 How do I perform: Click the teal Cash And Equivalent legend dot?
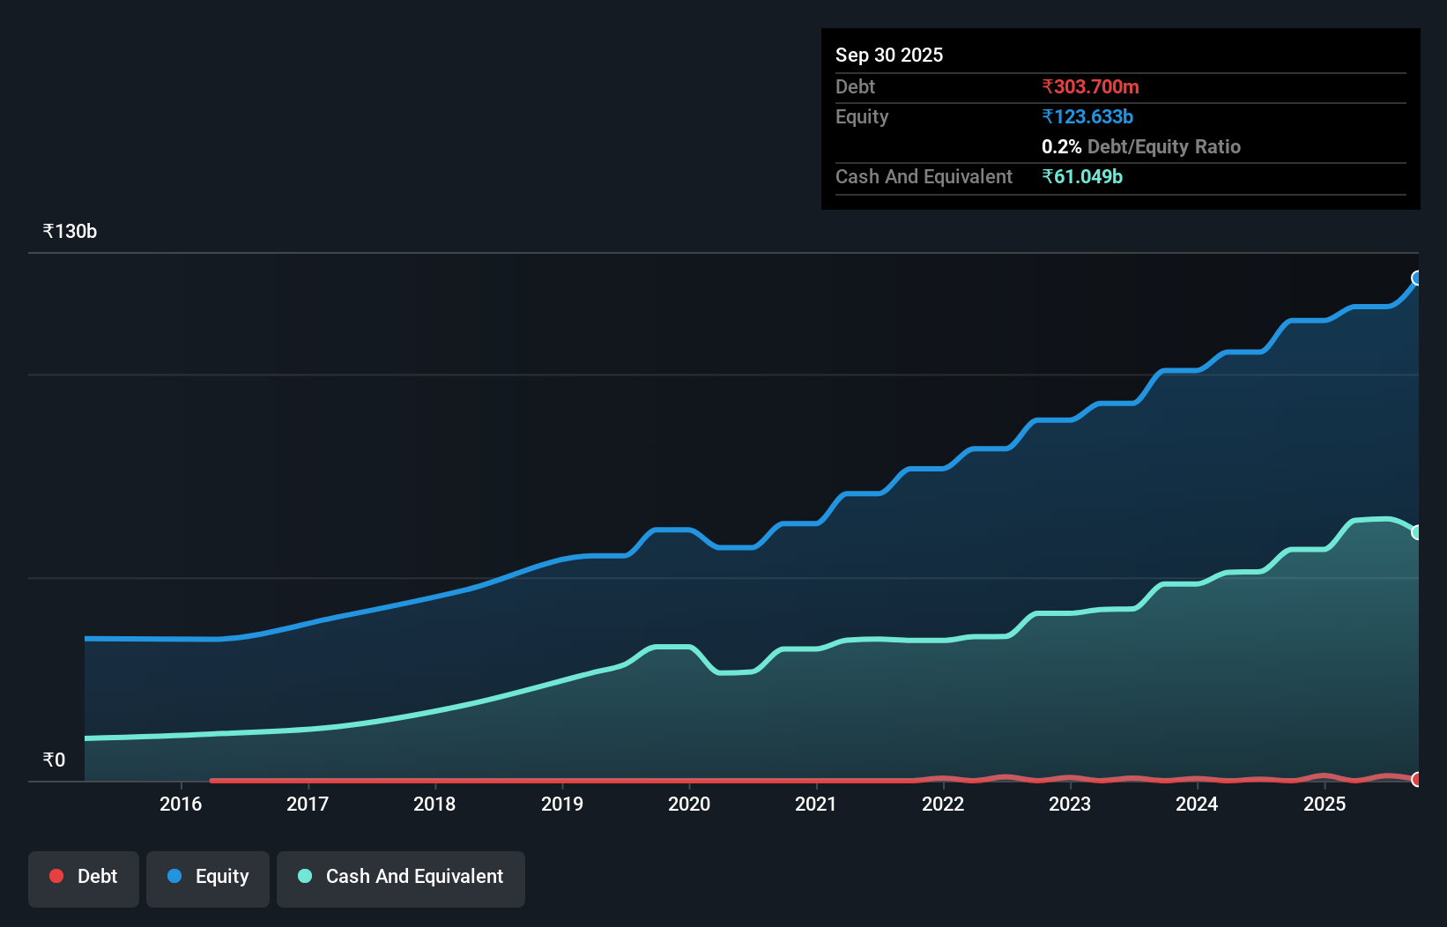(303, 876)
